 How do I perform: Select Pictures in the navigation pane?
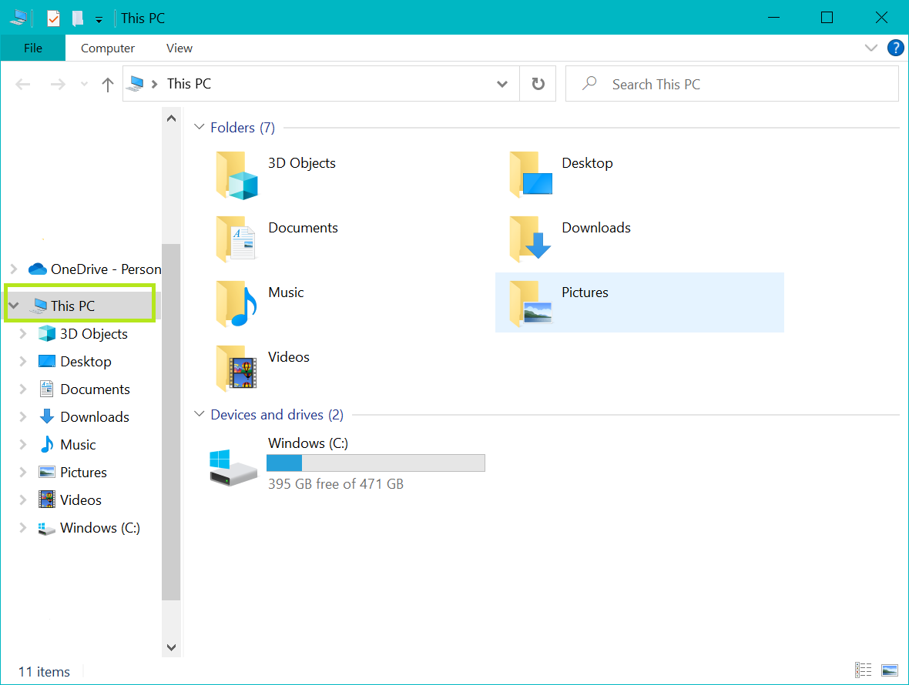point(82,472)
